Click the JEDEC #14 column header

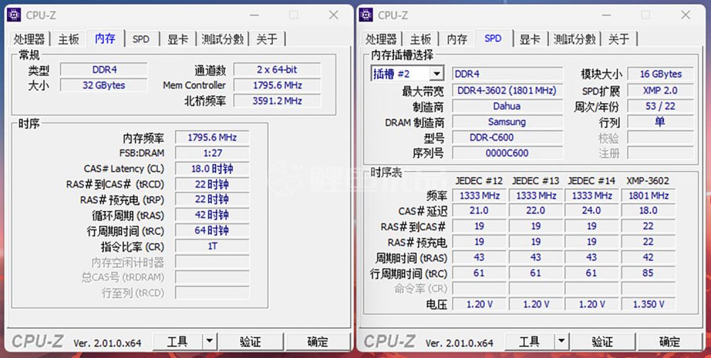point(592,181)
